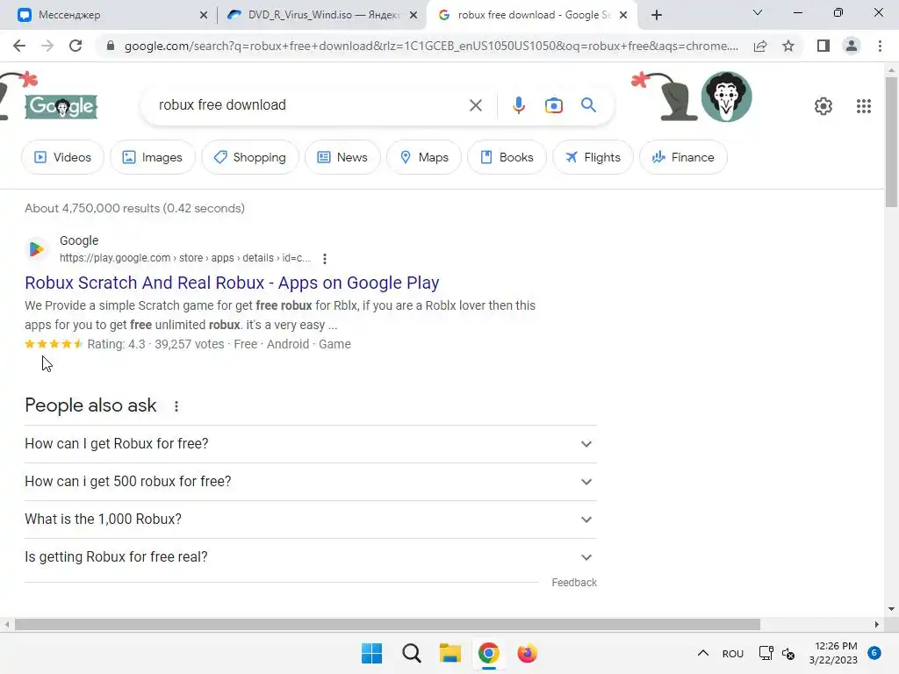The width and height of the screenshot is (899, 674).
Task: Open the notification center badge
Action: (874, 653)
